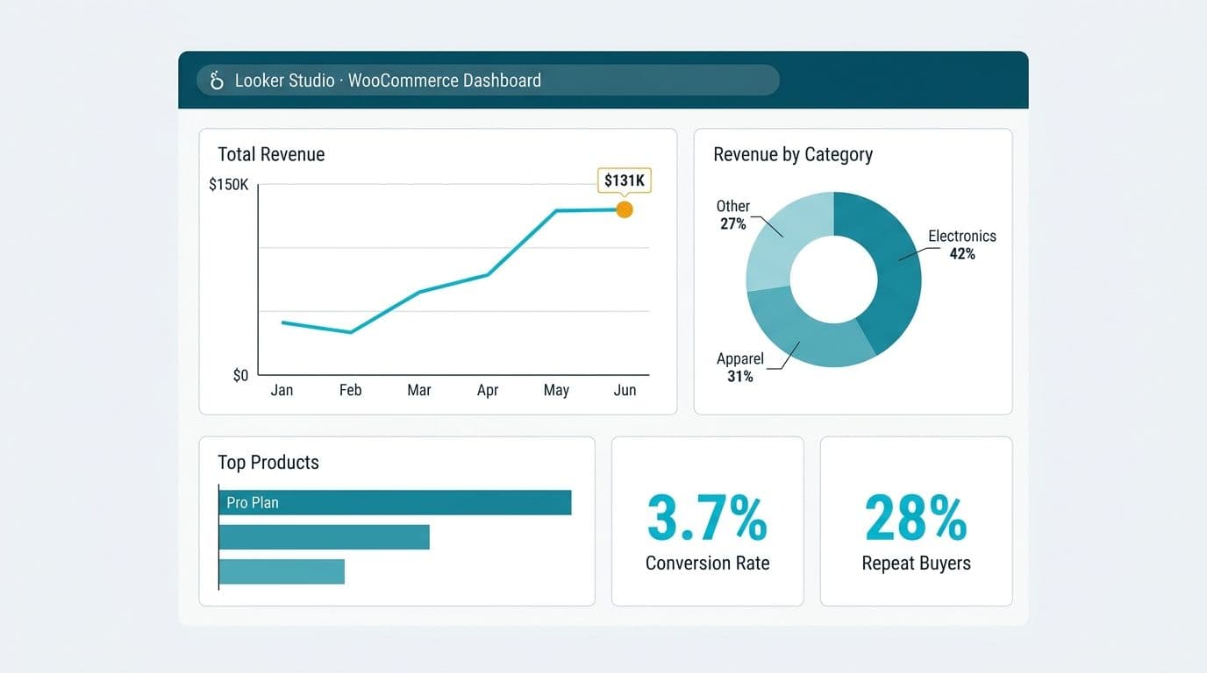Click the Top Products title
The image size is (1207, 673).
268,463
